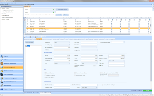The height and width of the screenshot is (96, 154).
Task: Click the Material search input field
Action: [43, 15]
